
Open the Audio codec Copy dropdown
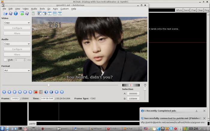[17, 44]
